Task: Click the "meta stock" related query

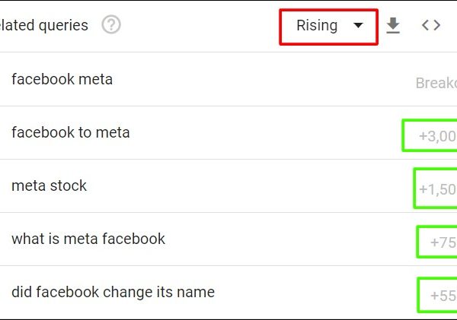Action: [x=50, y=185]
